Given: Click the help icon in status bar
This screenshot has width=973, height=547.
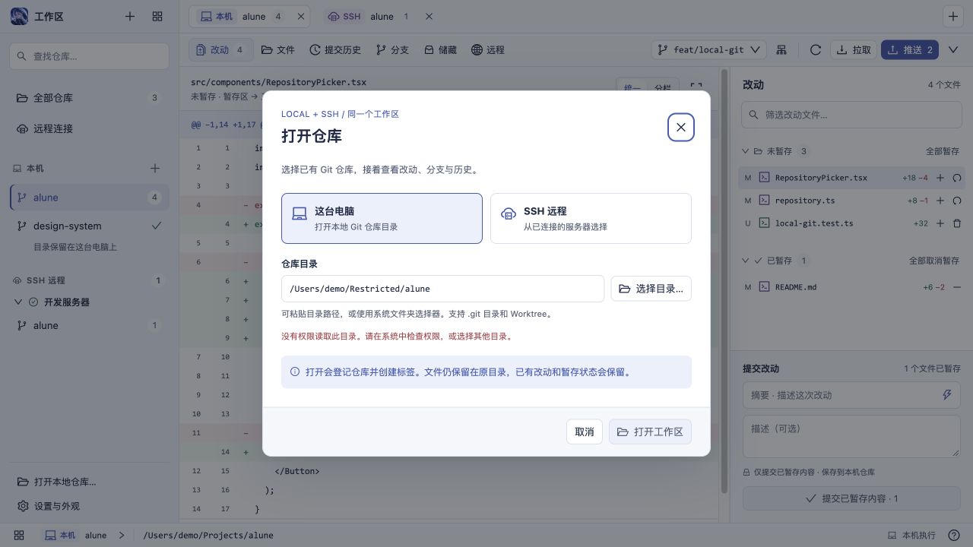Looking at the screenshot, I should click(954, 535).
